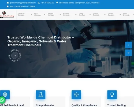The height and width of the screenshot is (107, 134).
Task: Click the envelope email icon
Action: [8, 3]
